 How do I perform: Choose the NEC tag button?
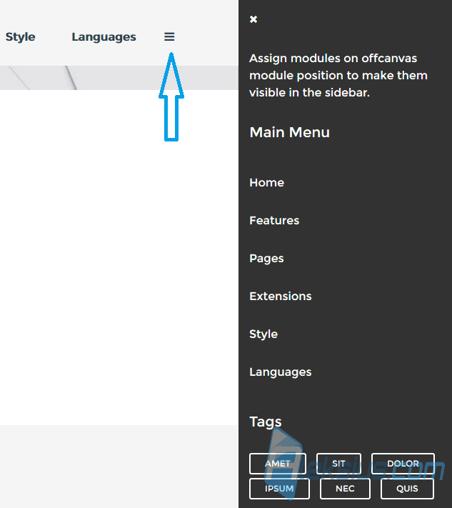point(345,489)
